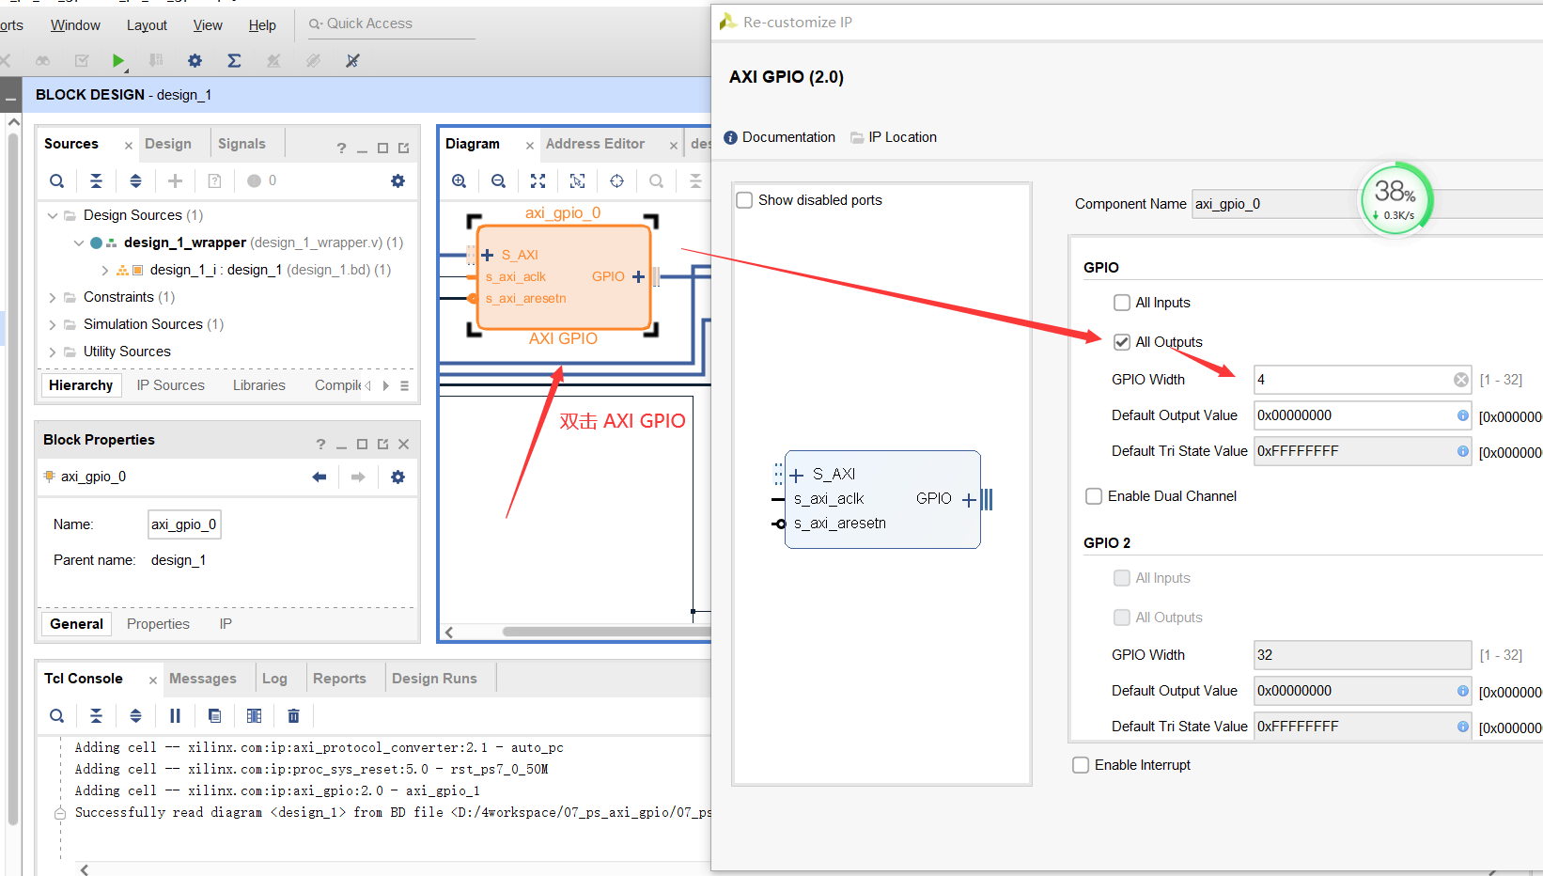Open IP Location link
The width and height of the screenshot is (1543, 876).
(894, 137)
